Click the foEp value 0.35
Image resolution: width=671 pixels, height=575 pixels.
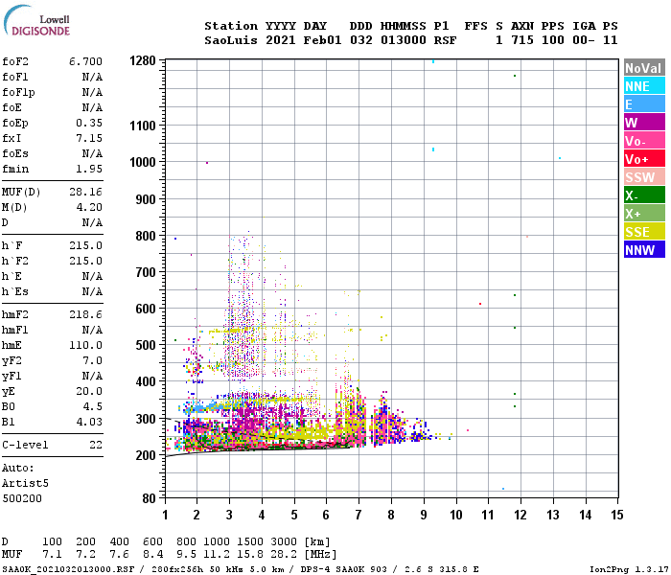point(89,123)
